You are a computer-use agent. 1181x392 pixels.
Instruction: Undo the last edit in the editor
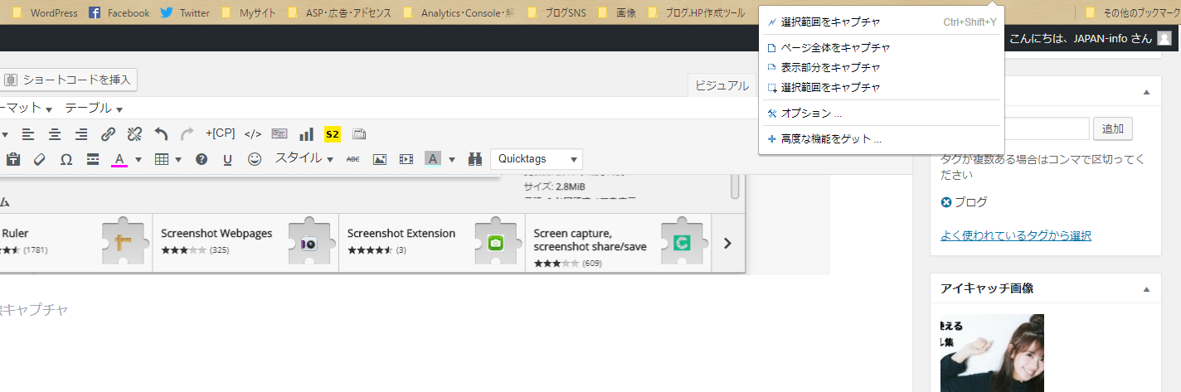pyautogui.click(x=162, y=134)
